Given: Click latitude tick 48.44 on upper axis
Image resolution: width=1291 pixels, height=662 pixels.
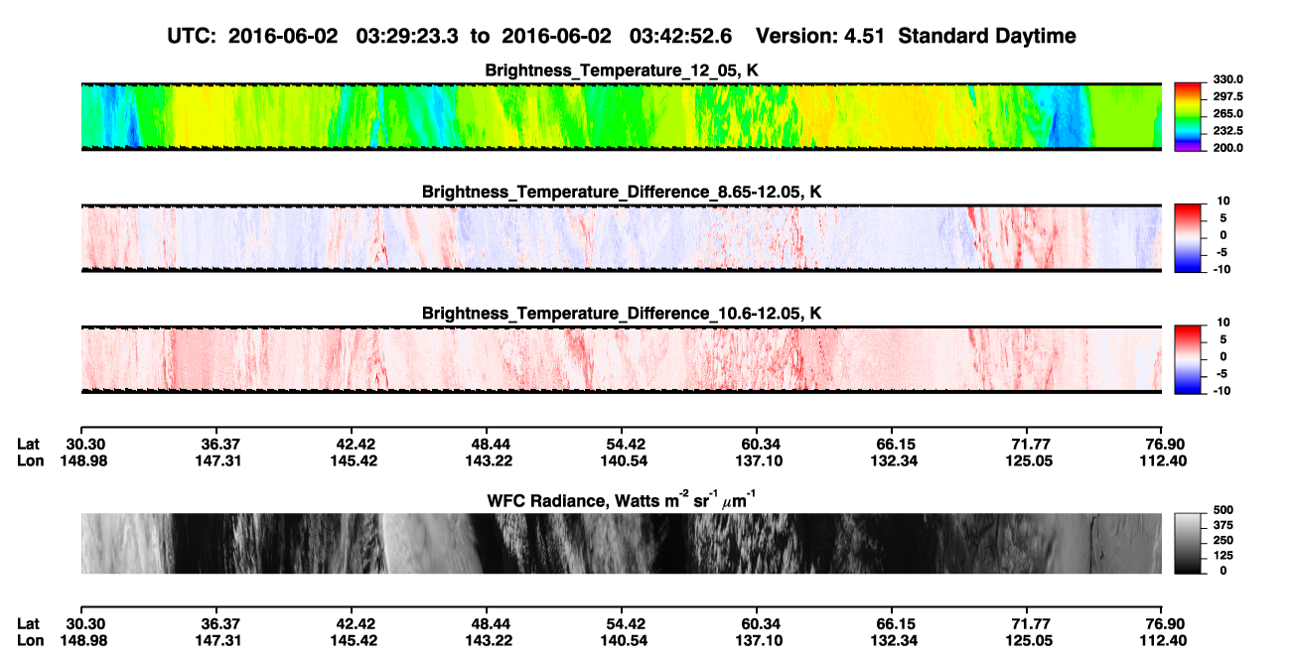Looking at the screenshot, I should point(487,444).
